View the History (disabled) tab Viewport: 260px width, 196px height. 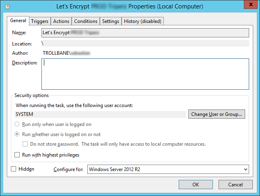pyautogui.click(x=142, y=21)
